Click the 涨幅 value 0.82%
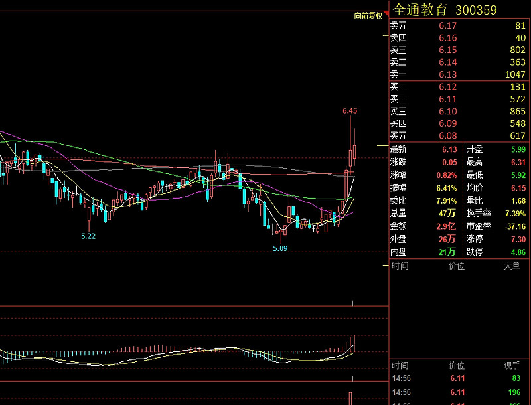Screen dimensions: 531x405 446,175
